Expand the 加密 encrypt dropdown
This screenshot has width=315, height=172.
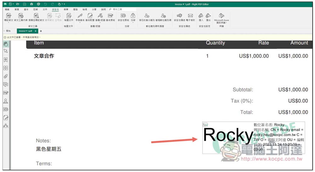click(133, 22)
